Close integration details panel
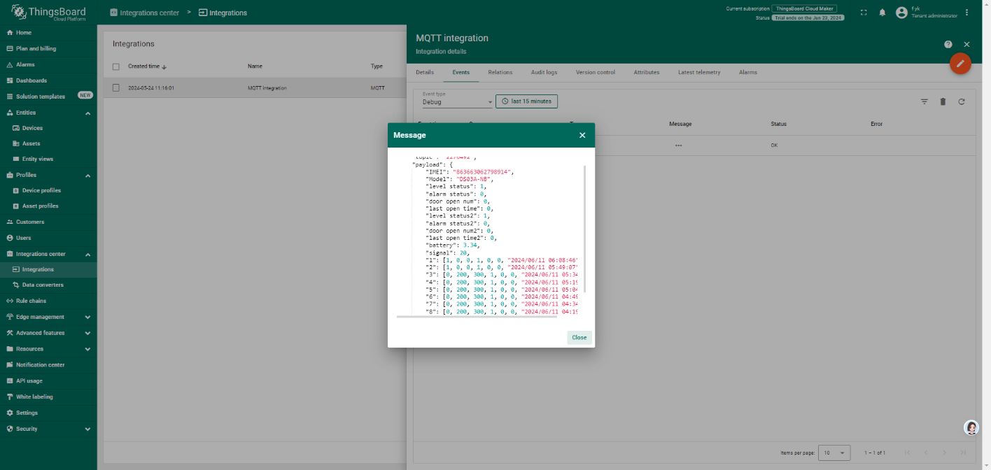The height and width of the screenshot is (470, 991). [x=967, y=44]
